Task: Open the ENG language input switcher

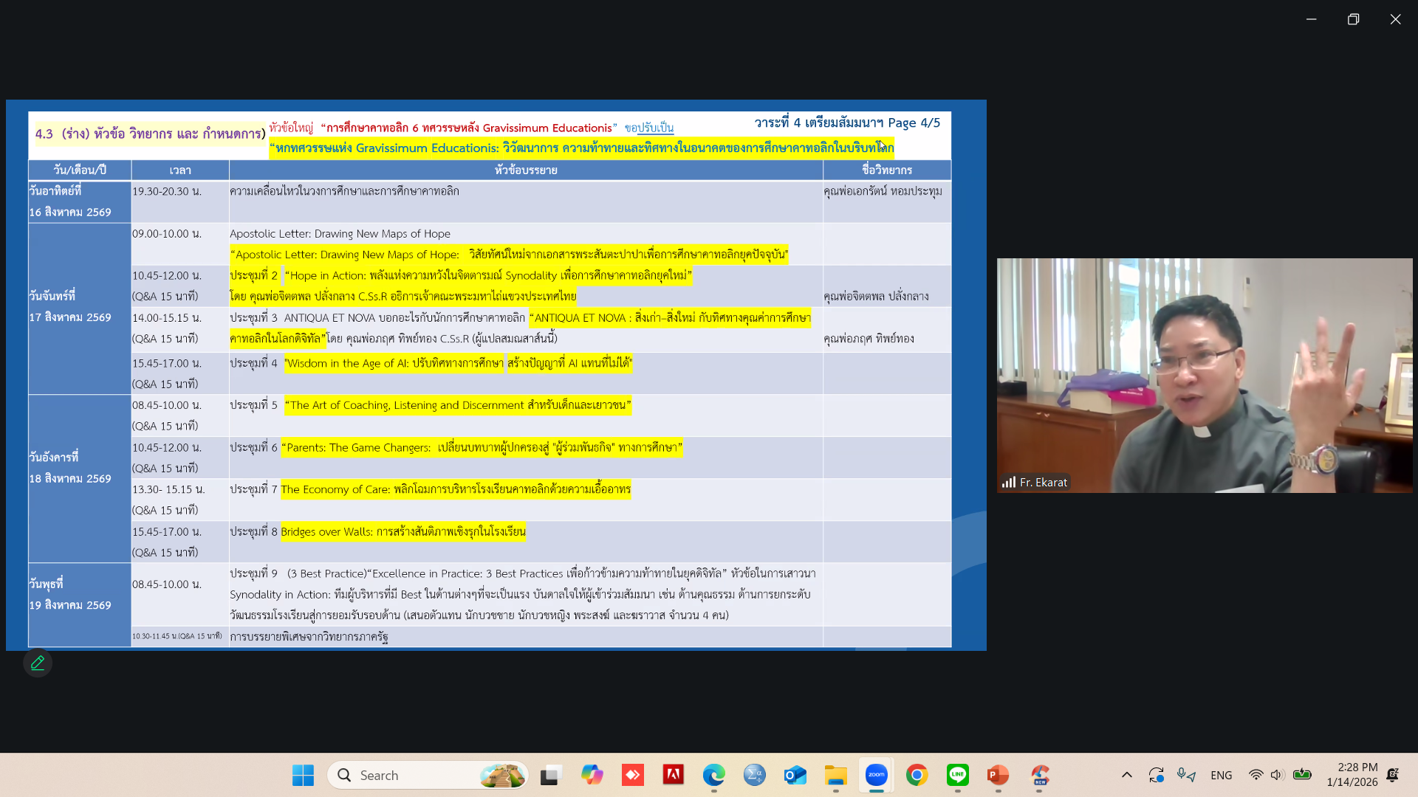Action: 1221,775
